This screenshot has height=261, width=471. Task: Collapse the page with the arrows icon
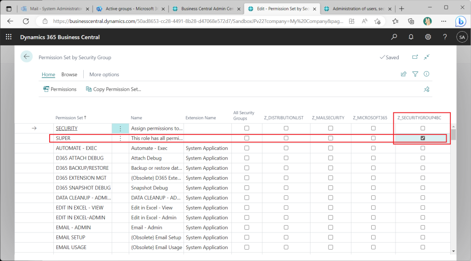(426, 57)
